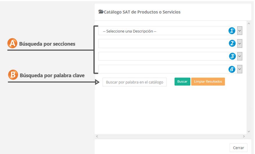Expand the third section dropdown arrow
255x154 pixels.
point(240,56)
